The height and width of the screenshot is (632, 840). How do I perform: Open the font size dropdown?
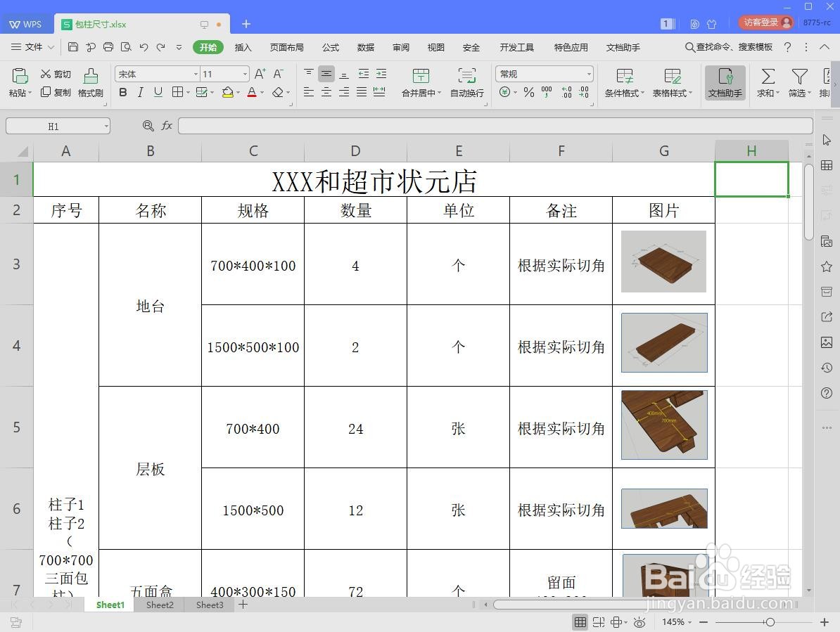245,74
